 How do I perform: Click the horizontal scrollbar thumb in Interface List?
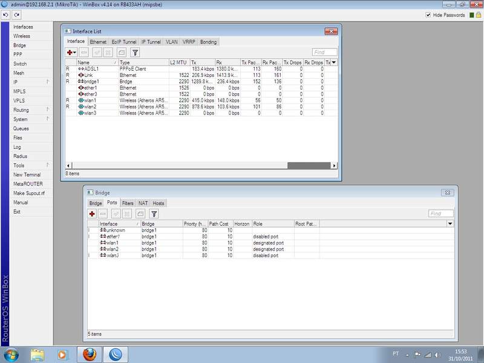click(309, 165)
